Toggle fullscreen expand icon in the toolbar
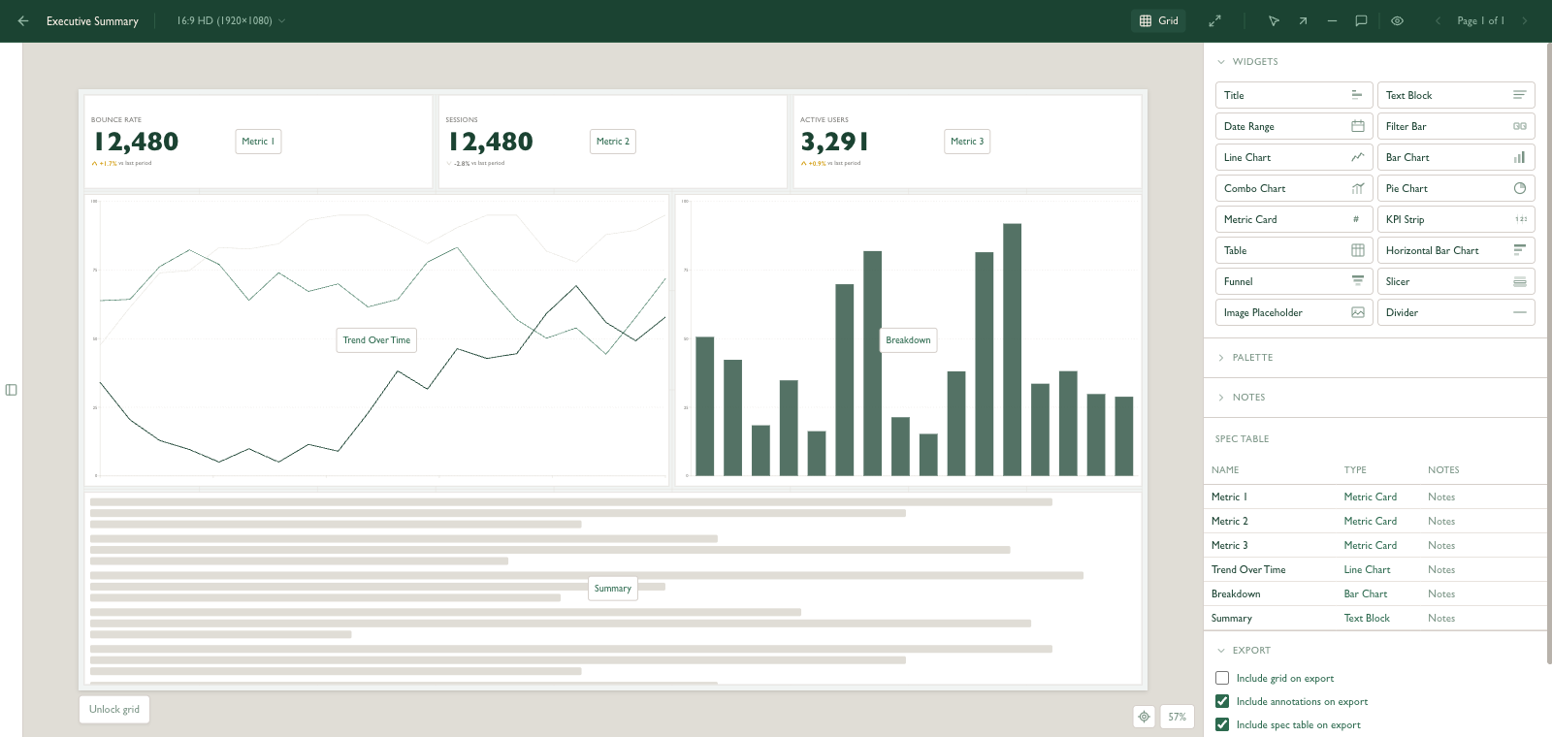Screen dimensions: 1552x737 tap(1214, 20)
